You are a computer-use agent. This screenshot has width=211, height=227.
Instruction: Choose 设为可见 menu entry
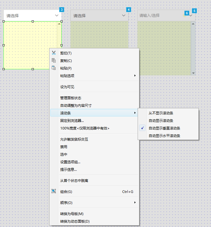[94, 87]
